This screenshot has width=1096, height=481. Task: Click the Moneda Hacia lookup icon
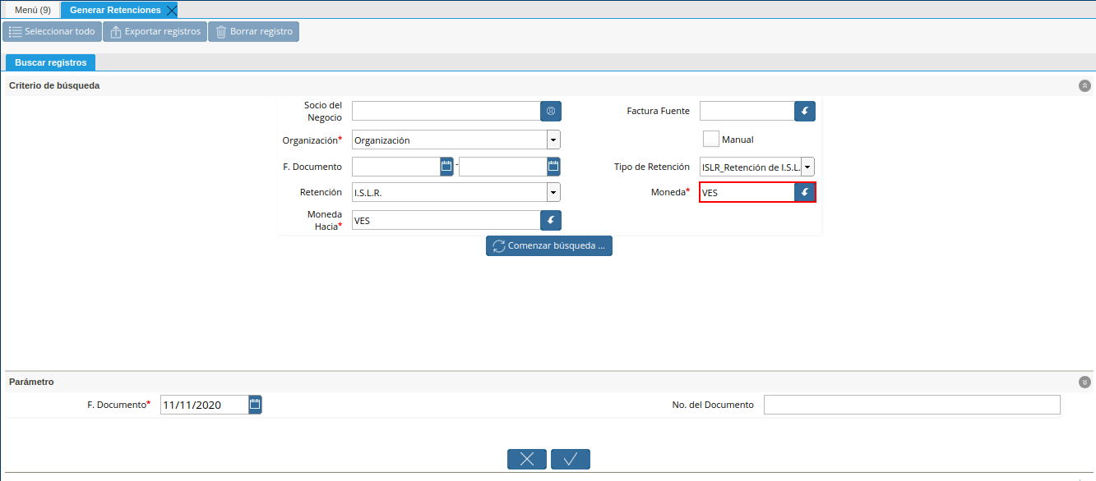[x=551, y=220]
